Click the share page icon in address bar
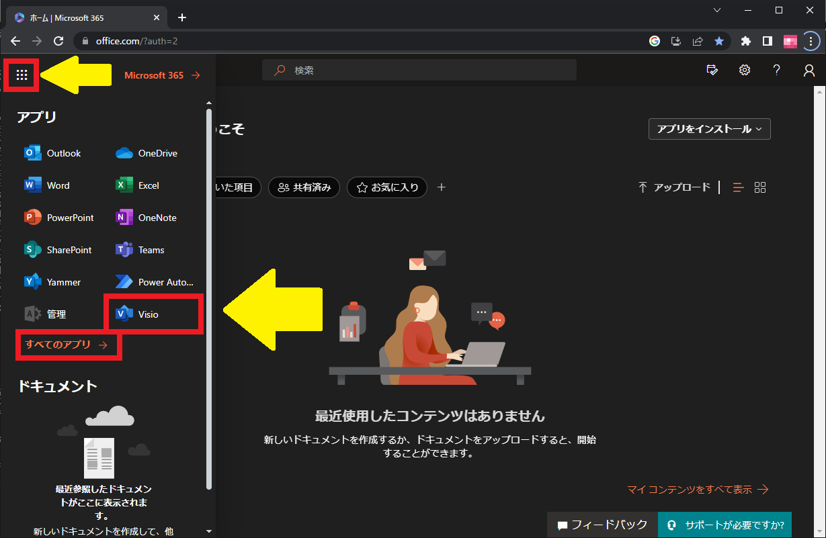This screenshot has height=538, width=826. click(698, 41)
